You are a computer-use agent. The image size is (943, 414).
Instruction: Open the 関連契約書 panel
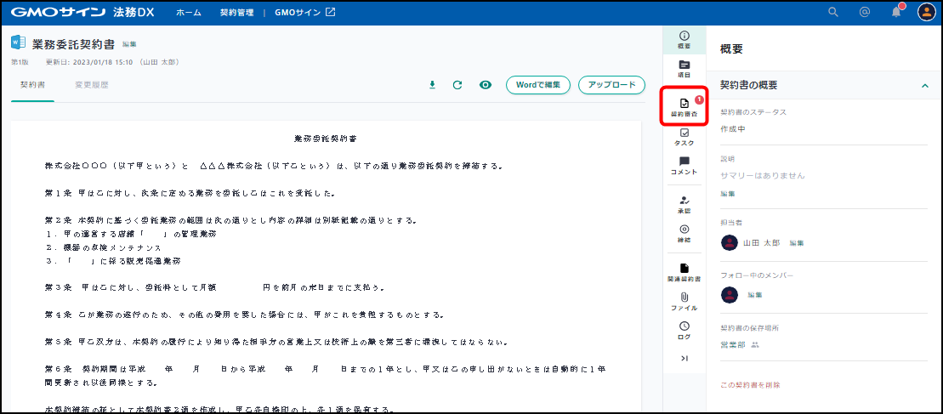pyautogui.click(x=685, y=272)
